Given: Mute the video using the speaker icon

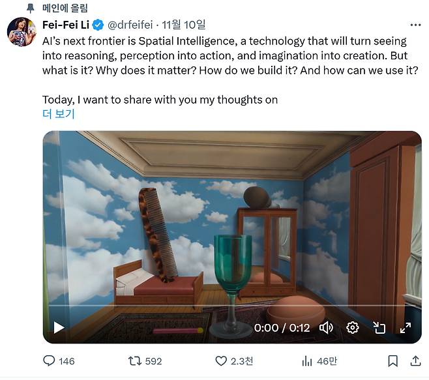Looking at the screenshot, I should [327, 327].
